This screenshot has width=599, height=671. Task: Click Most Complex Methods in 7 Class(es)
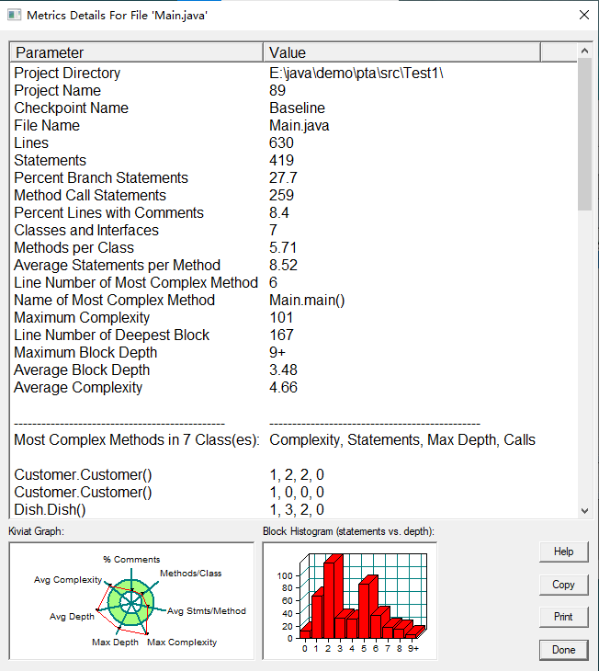[137, 440]
